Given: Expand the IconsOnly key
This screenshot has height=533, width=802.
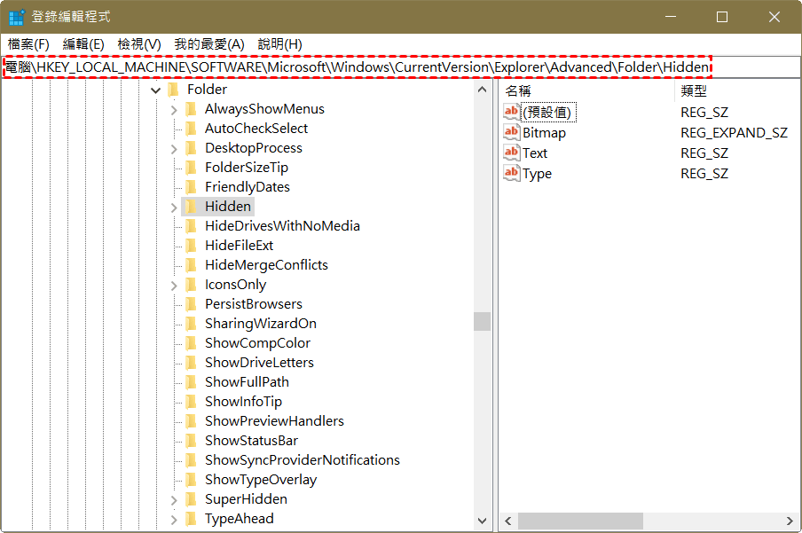Looking at the screenshot, I should pos(174,286).
